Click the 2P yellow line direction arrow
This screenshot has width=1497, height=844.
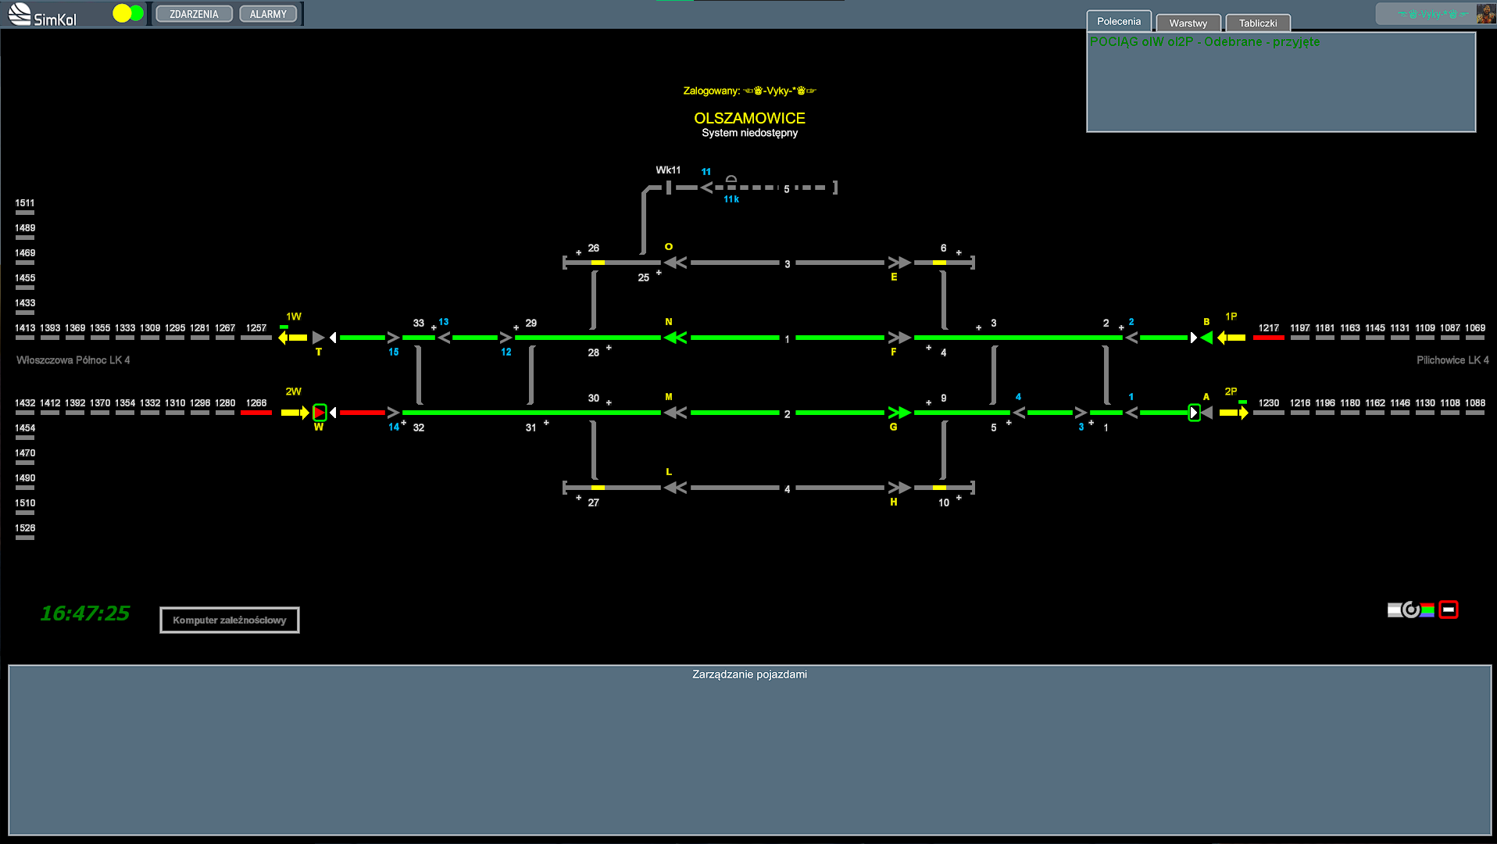click(x=1234, y=413)
